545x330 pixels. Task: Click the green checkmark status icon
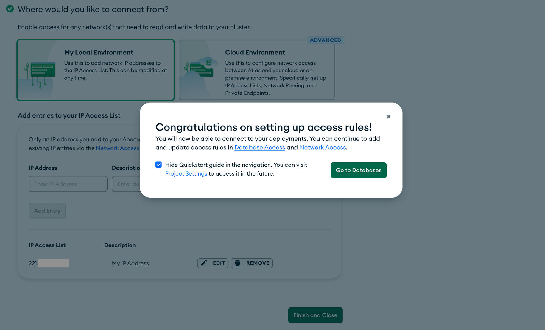point(10,9)
